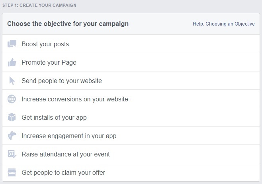Choose Get installs of your app
This screenshot has width=262, height=184.
tap(54, 117)
